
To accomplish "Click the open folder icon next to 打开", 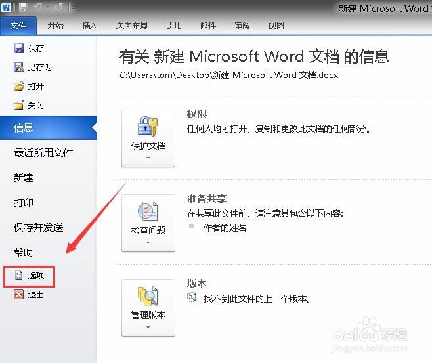I will tap(19, 86).
